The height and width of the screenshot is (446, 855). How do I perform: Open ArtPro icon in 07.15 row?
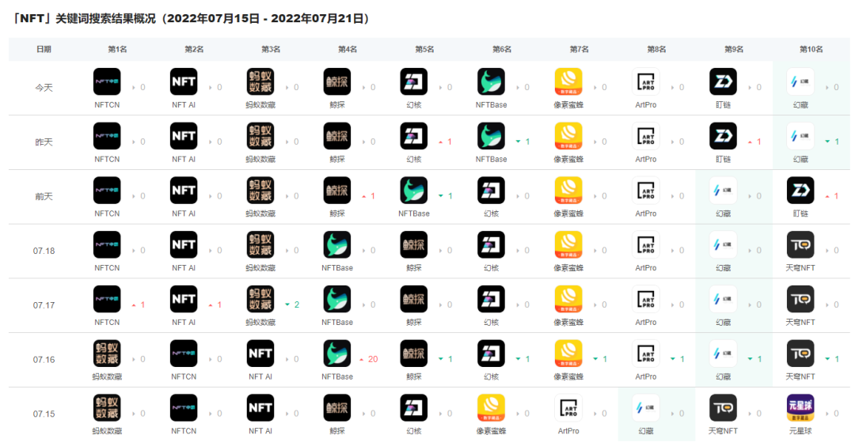[568, 408]
